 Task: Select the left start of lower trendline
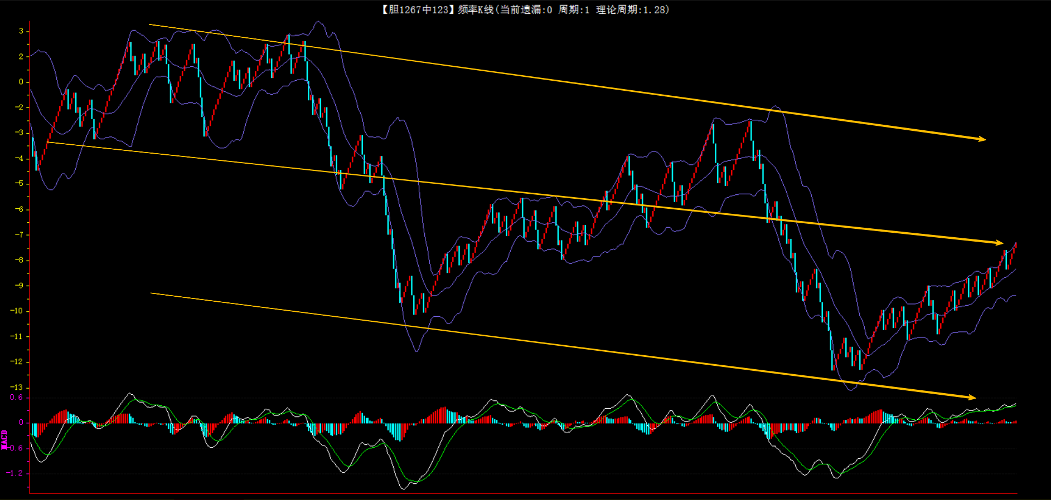pyautogui.click(x=152, y=293)
